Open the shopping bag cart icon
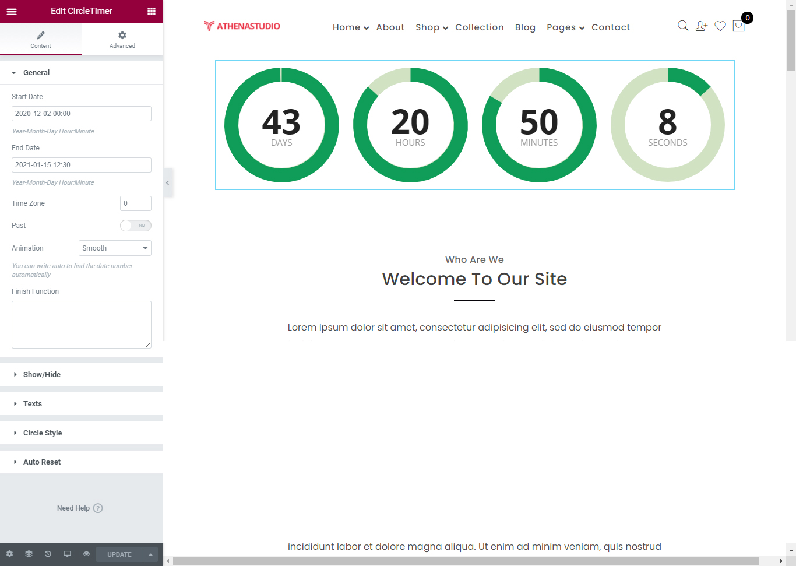The image size is (796, 566). point(738,26)
